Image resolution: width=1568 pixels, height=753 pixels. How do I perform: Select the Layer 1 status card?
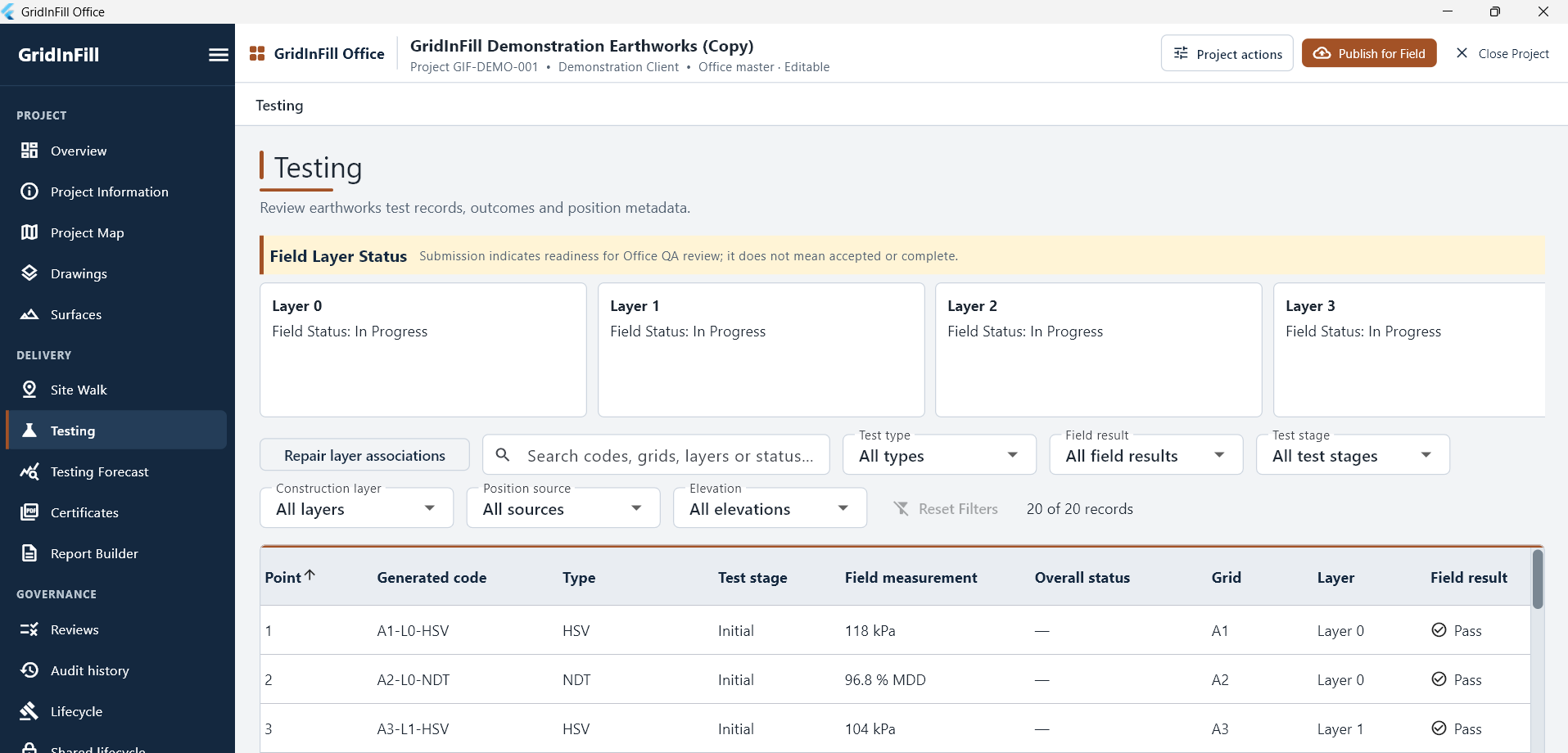761,349
